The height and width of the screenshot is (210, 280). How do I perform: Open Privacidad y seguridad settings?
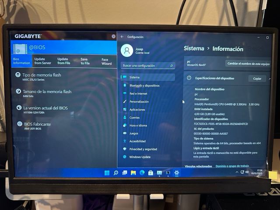coord(143,149)
